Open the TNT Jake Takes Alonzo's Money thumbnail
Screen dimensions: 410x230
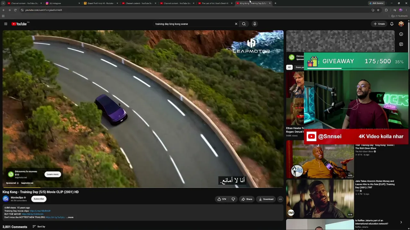(320, 198)
